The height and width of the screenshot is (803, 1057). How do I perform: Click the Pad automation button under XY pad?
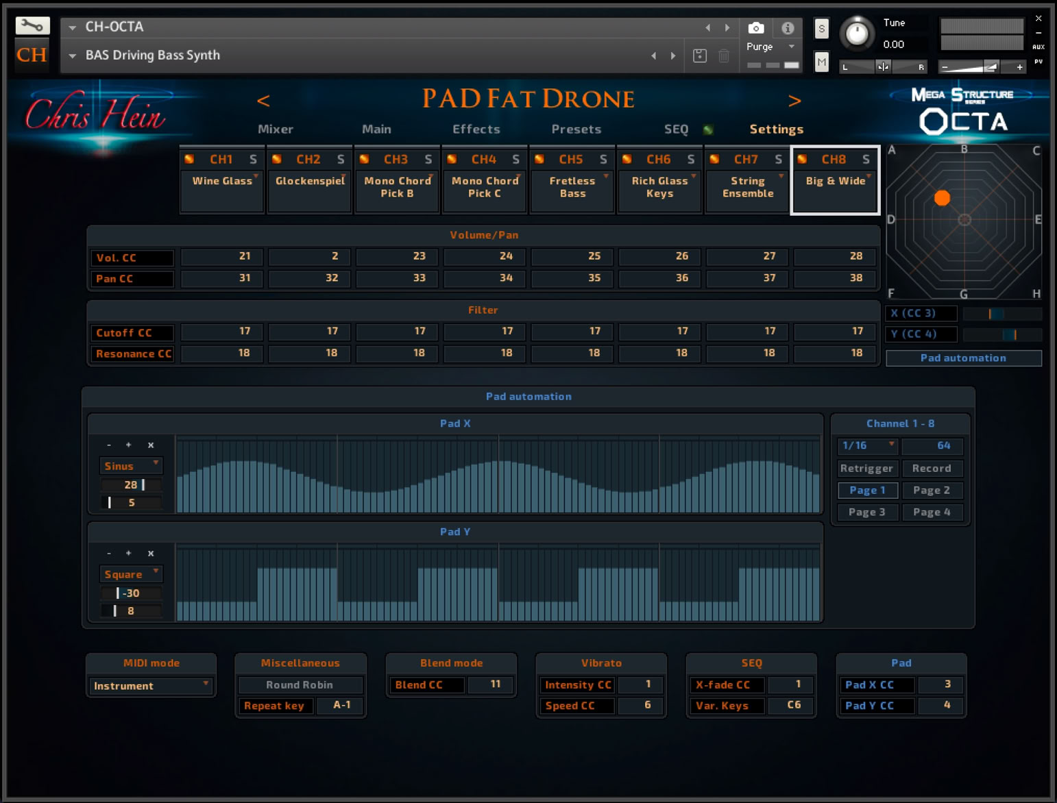click(963, 358)
